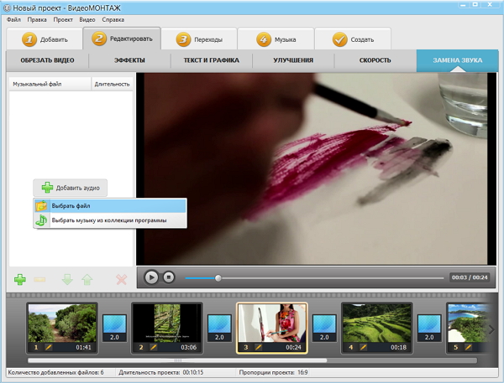Open the Видео menu

pos(87,19)
